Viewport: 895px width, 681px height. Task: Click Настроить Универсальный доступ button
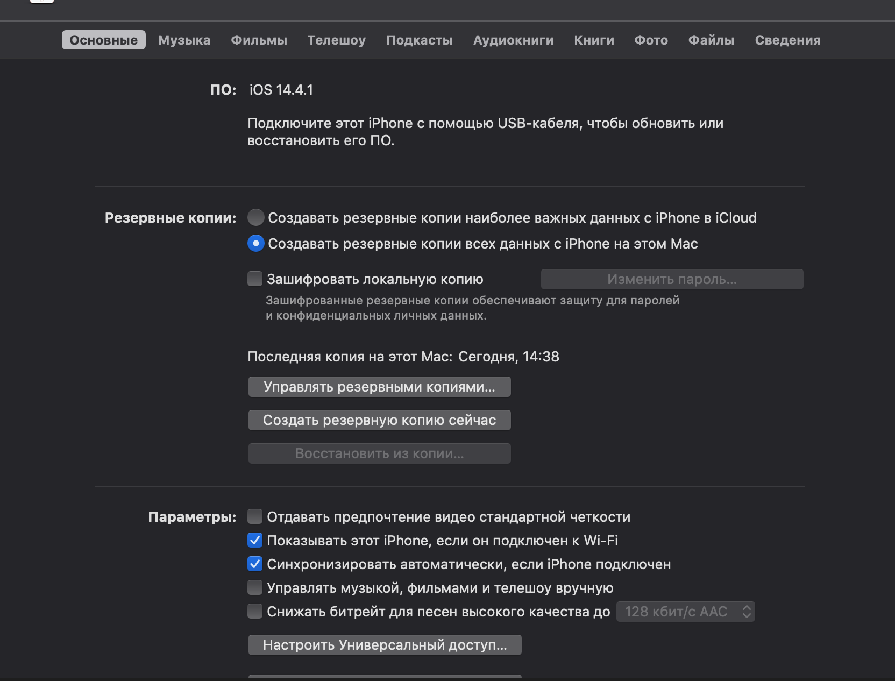tap(385, 645)
